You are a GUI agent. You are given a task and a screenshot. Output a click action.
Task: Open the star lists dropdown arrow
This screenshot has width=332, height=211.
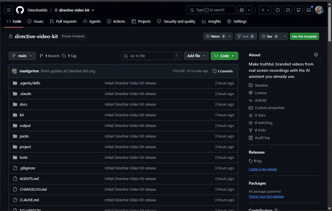pos(285,36)
